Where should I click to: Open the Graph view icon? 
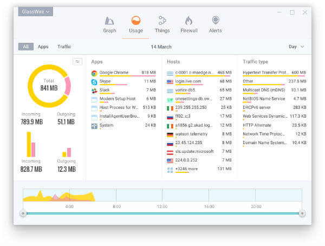click(109, 21)
